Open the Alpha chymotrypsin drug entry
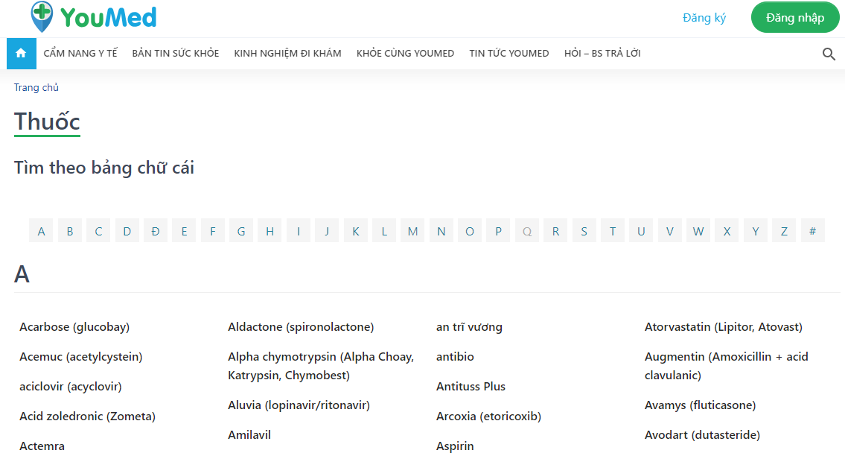 pyautogui.click(x=321, y=366)
